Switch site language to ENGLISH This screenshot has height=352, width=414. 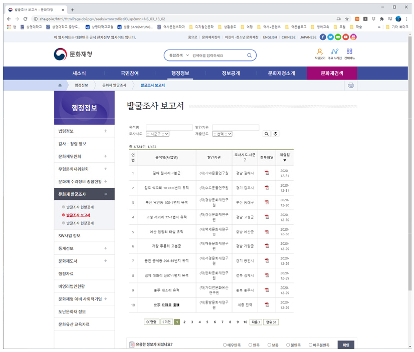pos(270,37)
